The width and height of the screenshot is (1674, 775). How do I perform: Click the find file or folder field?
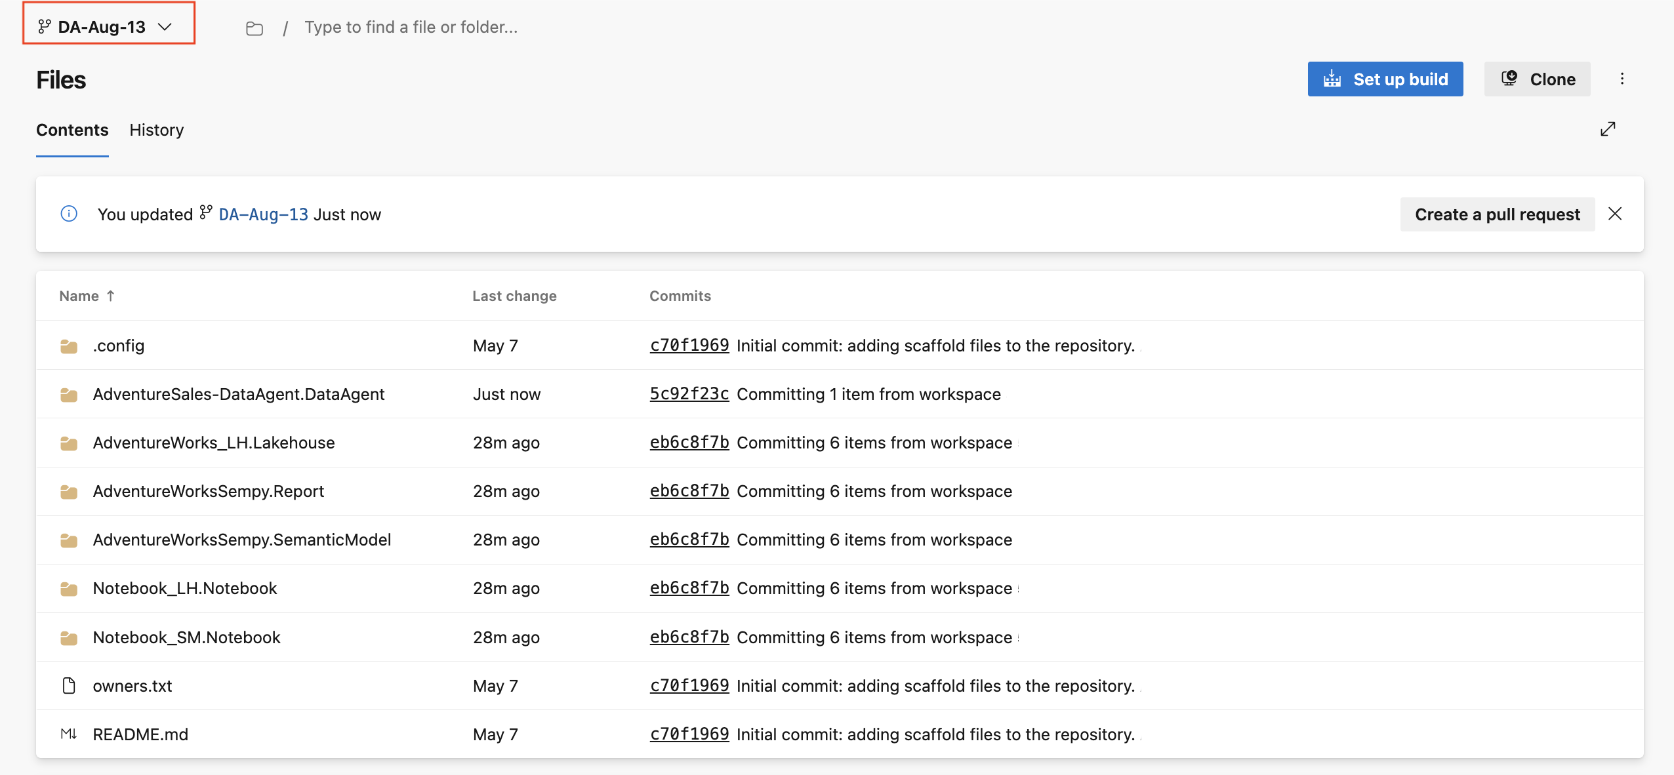(411, 27)
